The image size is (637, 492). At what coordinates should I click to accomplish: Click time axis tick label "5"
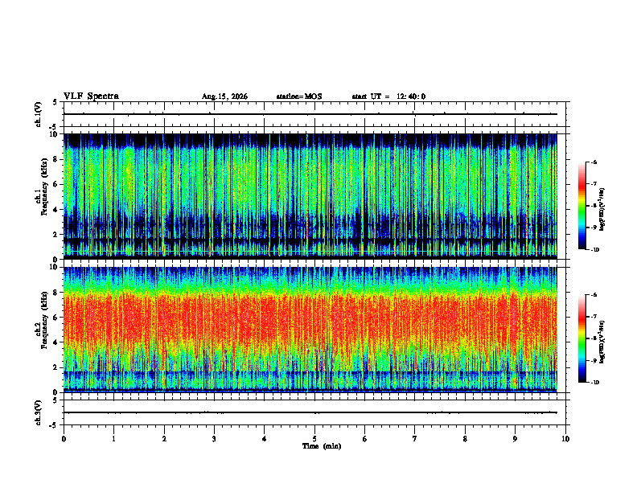tap(314, 439)
